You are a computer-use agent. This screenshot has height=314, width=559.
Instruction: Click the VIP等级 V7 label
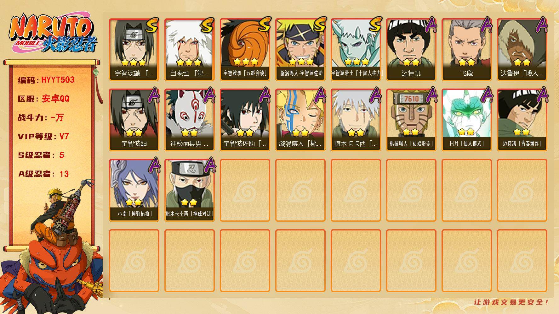pos(43,136)
